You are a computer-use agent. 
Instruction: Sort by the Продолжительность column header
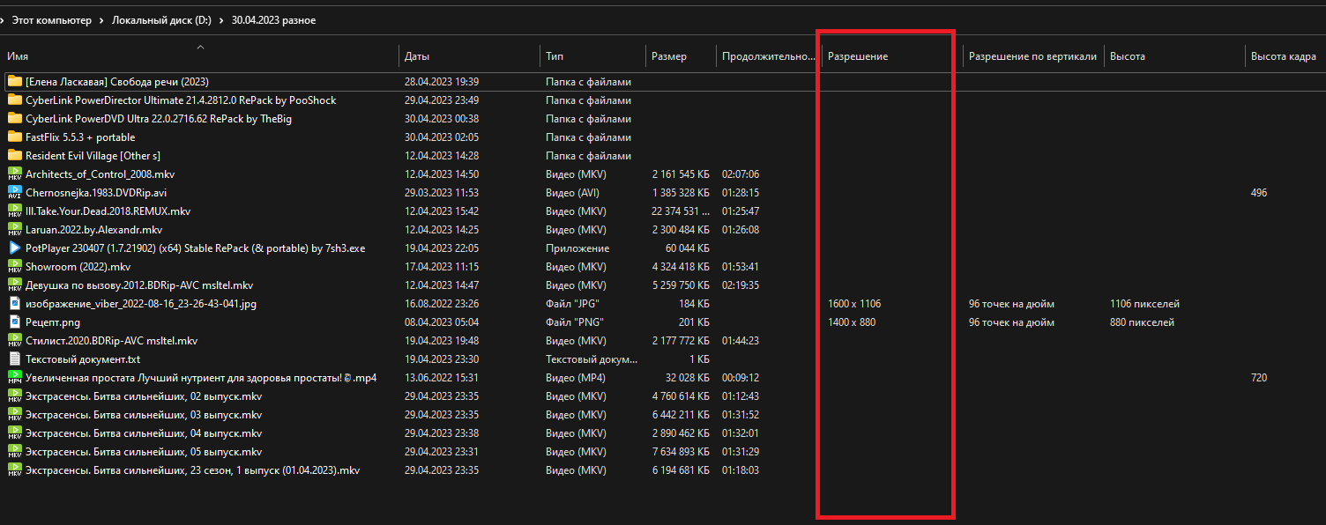(769, 55)
